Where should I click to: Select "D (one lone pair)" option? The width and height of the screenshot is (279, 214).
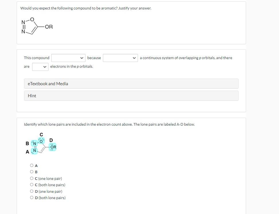pos(32,191)
